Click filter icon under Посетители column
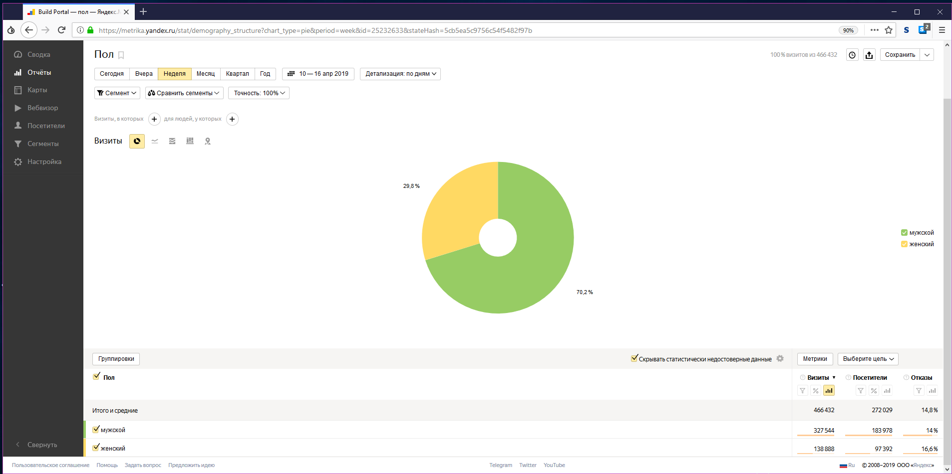The image size is (952, 474). (861, 391)
